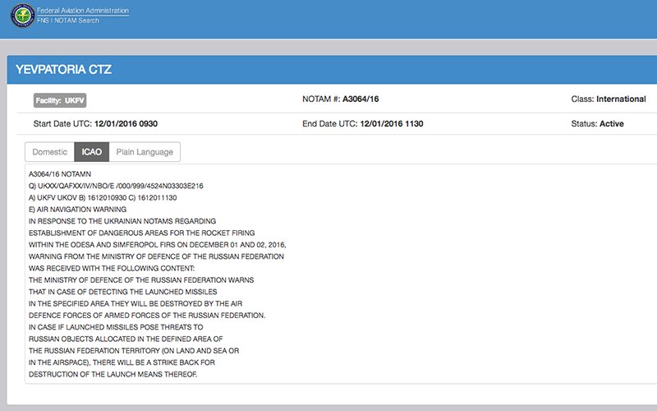Click the E) AIR NAVIGATION WARNING line
Image resolution: width=657 pixels, height=411 pixels.
pyautogui.click(x=77, y=210)
